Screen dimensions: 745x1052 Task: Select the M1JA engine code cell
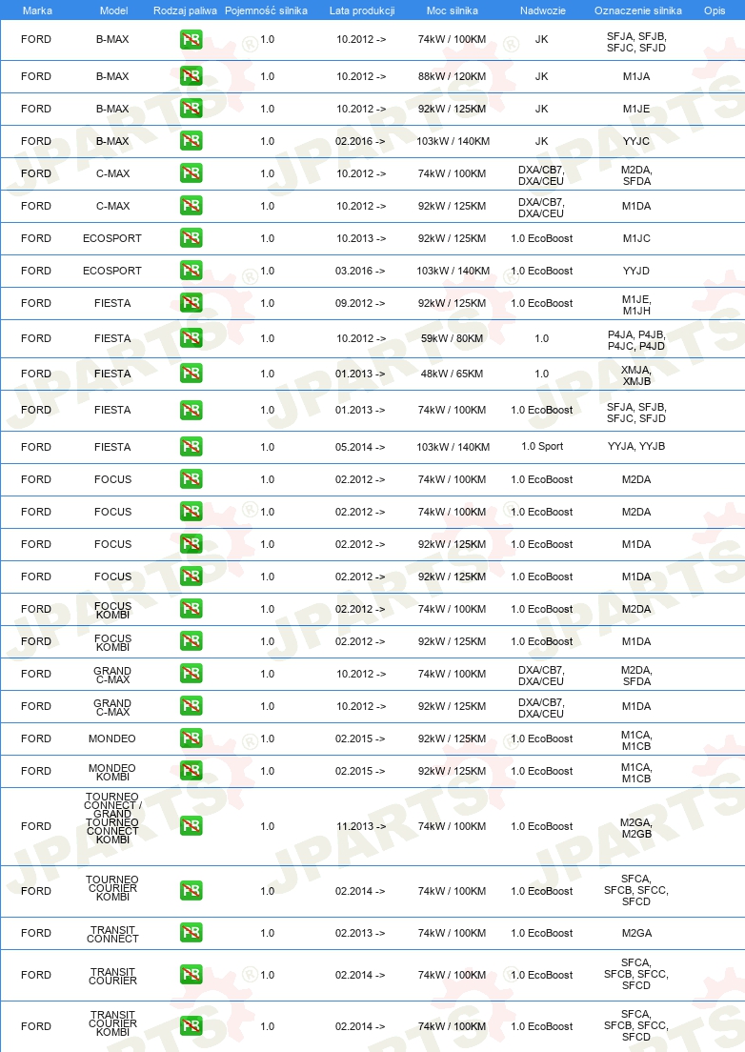click(636, 76)
